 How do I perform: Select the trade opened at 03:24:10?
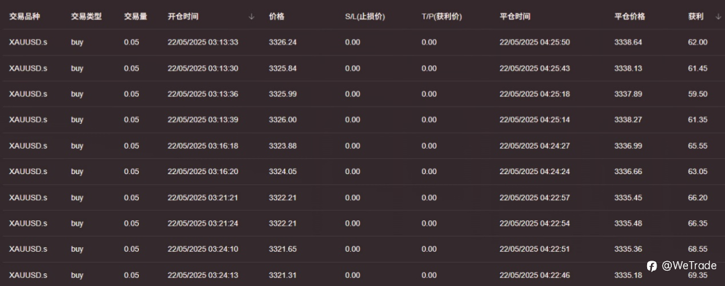(362, 249)
